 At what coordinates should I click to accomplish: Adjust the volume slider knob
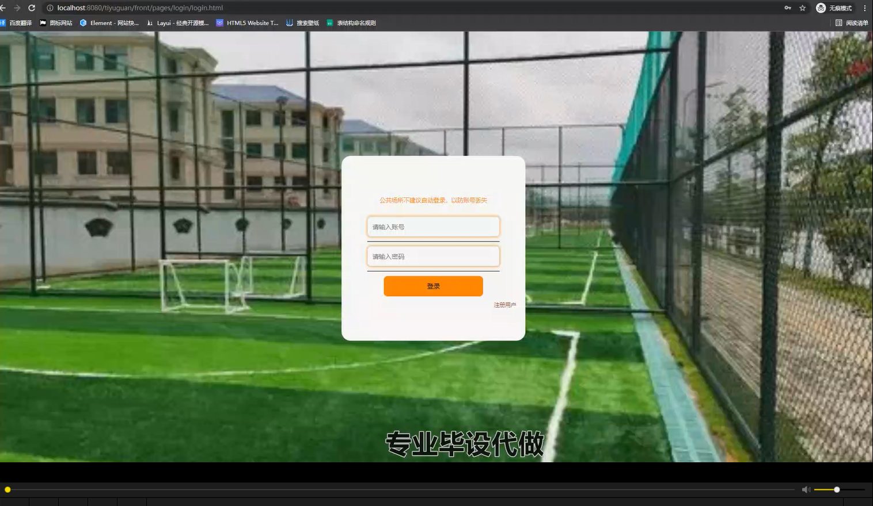[x=837, y=489]
